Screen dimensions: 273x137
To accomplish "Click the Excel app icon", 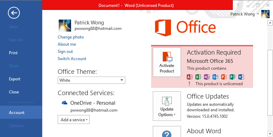I will tap(198, 77).
